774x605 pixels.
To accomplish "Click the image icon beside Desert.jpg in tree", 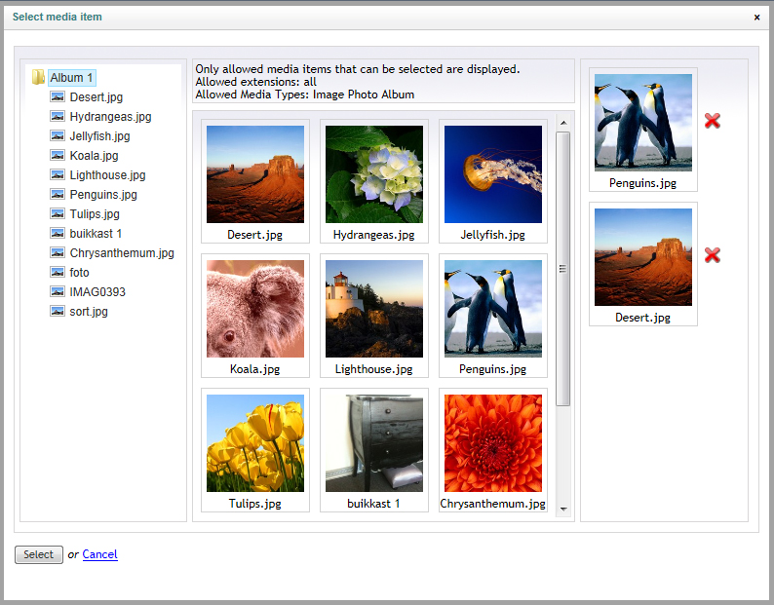I will [x=58, y=96].
